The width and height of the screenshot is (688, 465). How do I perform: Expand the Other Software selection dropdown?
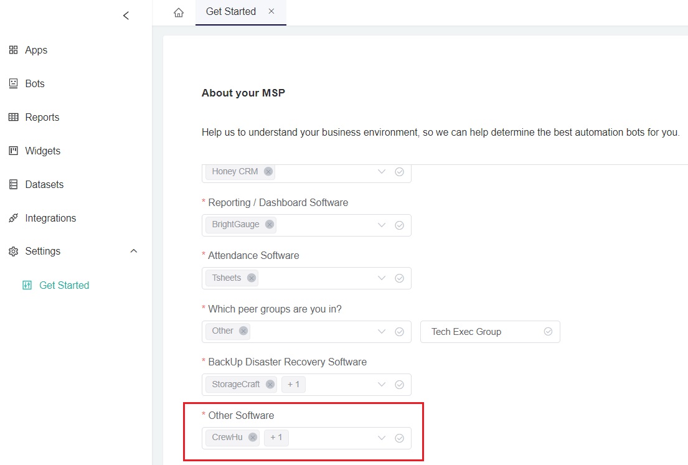382,438
